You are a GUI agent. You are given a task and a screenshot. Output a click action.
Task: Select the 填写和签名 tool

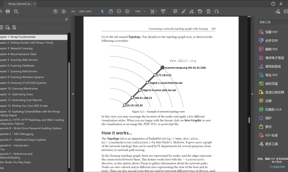point(270,67)
